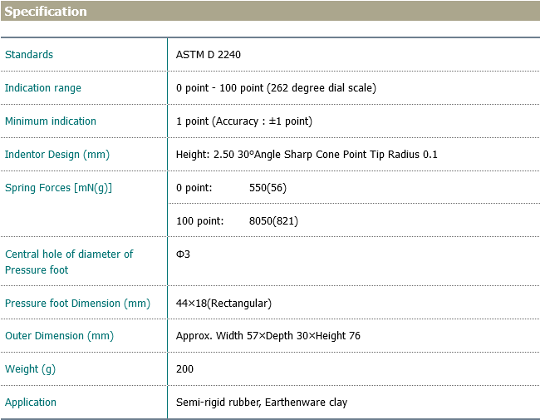540x420 pixels.
Task: Click the Specification header title
Action: tap(46, 12)
